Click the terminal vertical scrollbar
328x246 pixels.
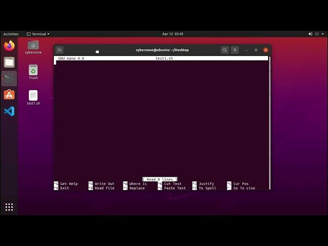coord(270,123)
